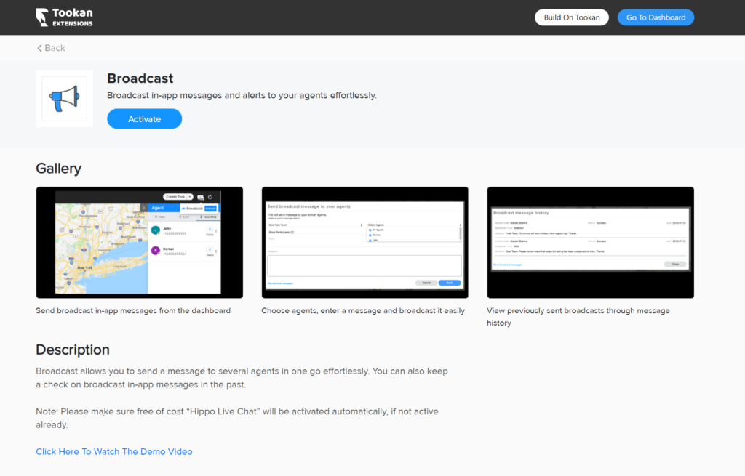Click the Tookan Extensions logo
The image size is (745, 476).
64,17
